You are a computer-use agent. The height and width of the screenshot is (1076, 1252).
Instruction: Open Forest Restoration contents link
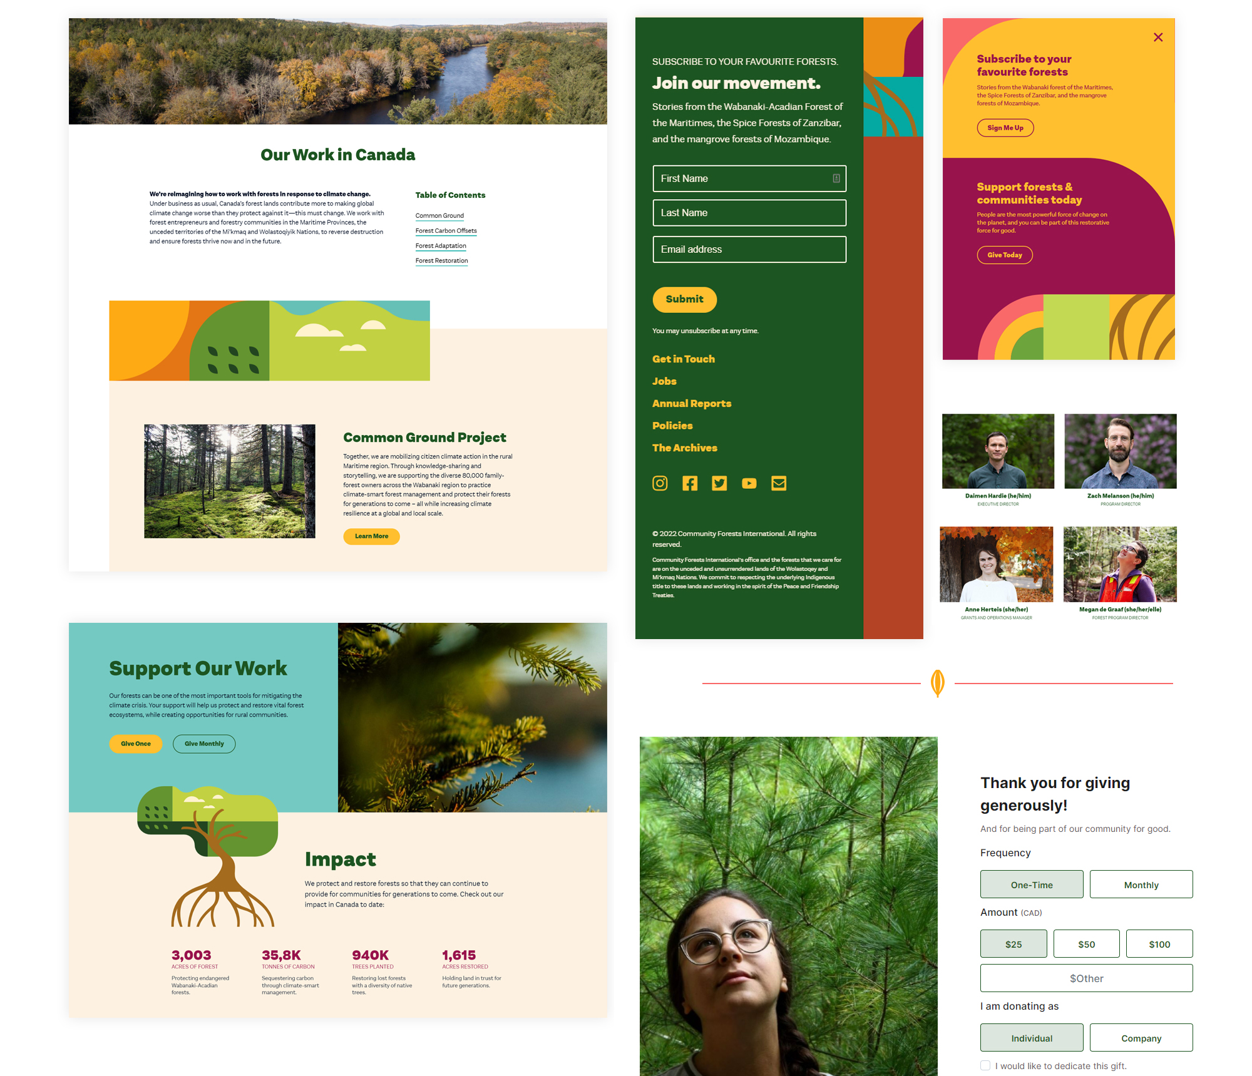coord(442,261)
